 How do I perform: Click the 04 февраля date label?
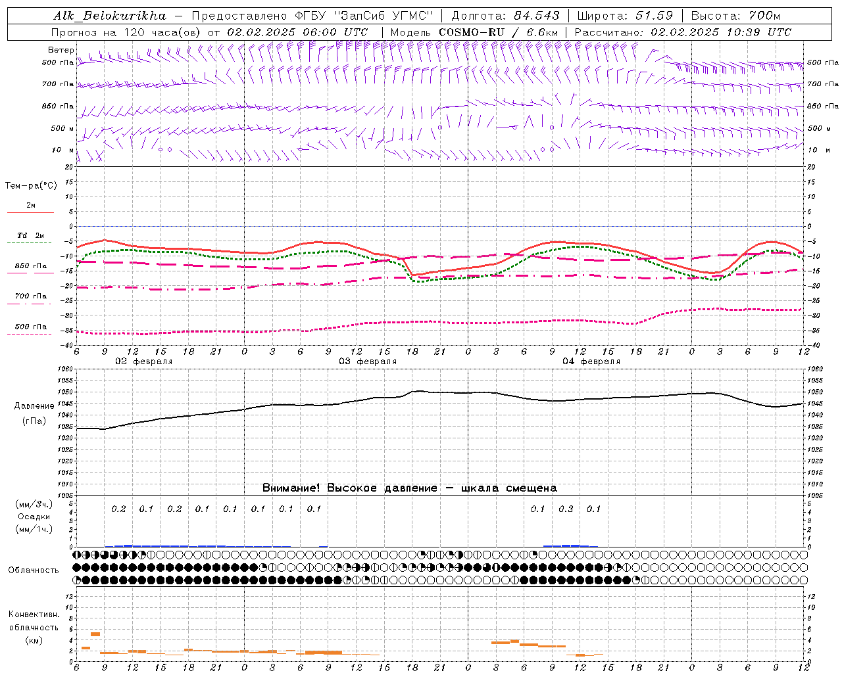point(591,361)
